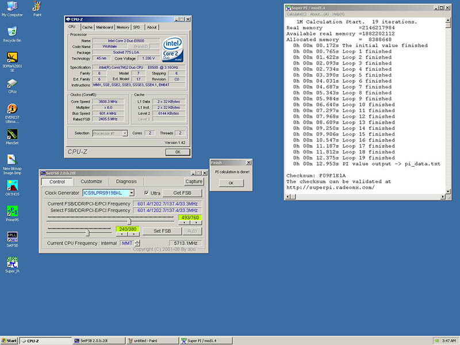Select the Prime95 desktop icon

(x=12, y=213)
